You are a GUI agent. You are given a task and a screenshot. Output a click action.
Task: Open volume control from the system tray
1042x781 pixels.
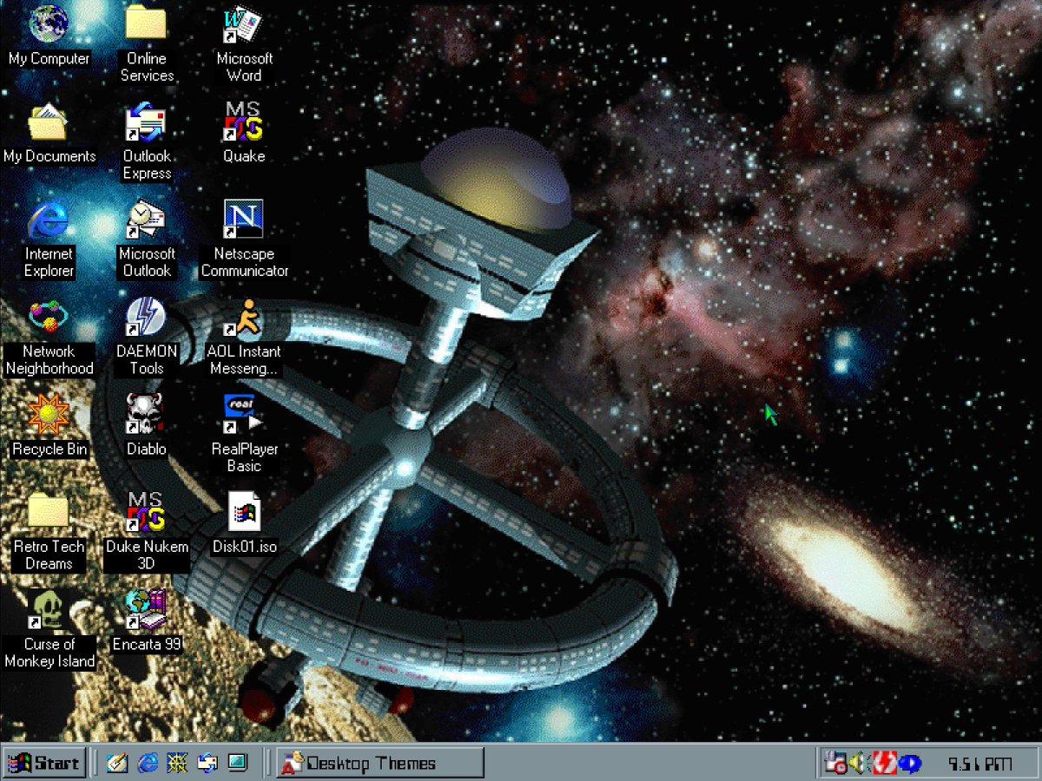click(854, 762)
